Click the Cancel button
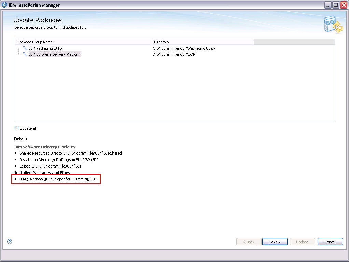 tap(330, 242)
